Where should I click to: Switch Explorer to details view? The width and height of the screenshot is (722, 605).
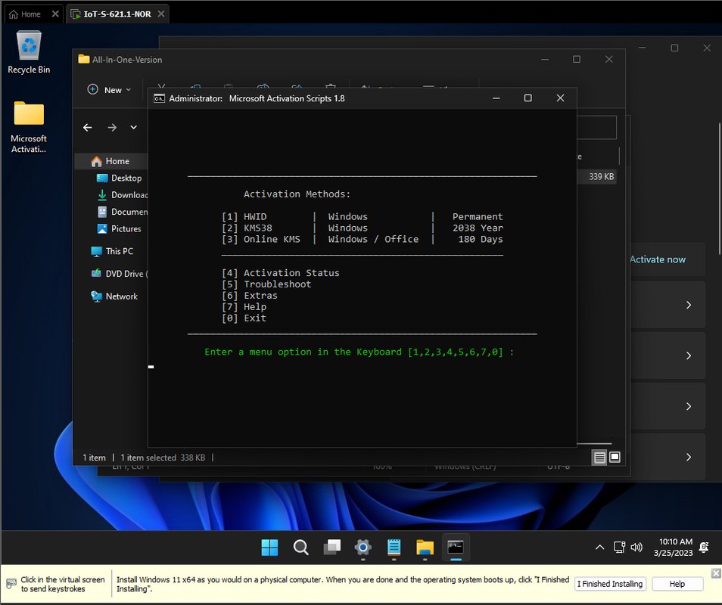[599, 458]
